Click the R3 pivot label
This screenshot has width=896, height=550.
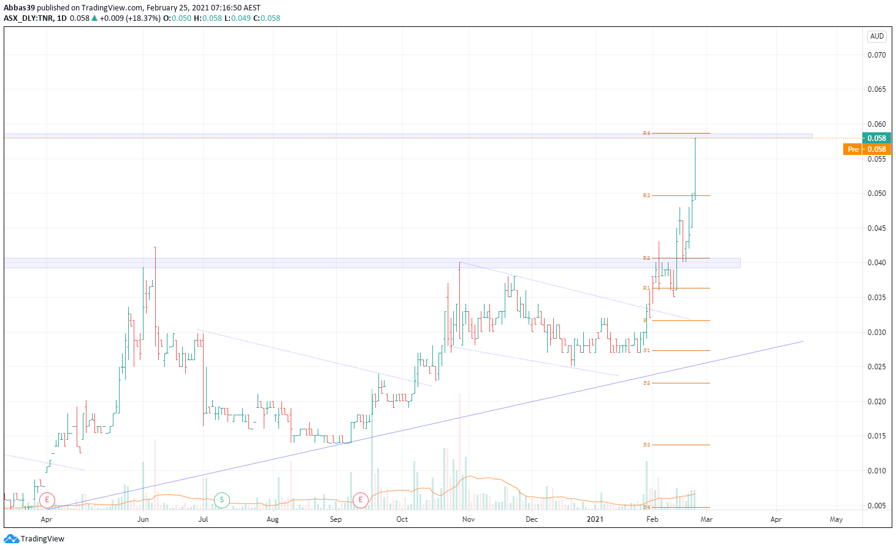point(646,195)
